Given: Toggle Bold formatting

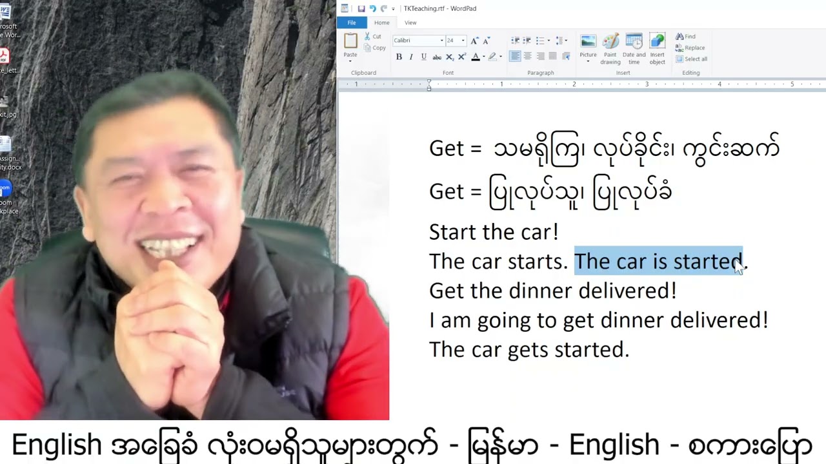Looking at the screenshot, I should pyautogui.click(x=399, y=57).
